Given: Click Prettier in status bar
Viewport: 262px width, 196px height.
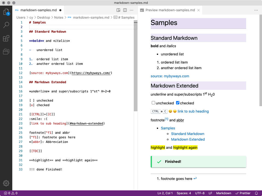Looking at the screenshot, I should tap(243, 193).
